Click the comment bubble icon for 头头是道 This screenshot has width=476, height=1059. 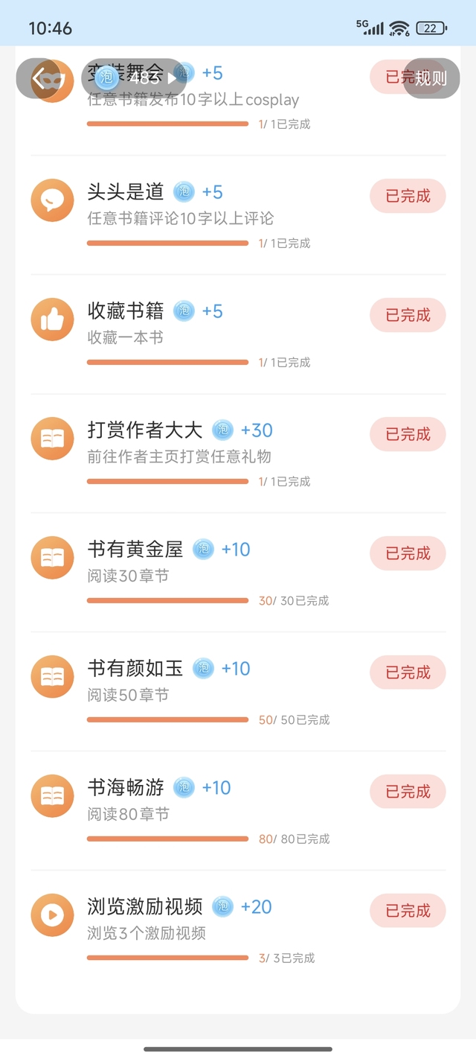pyautogui.click(x=52, y=200)
